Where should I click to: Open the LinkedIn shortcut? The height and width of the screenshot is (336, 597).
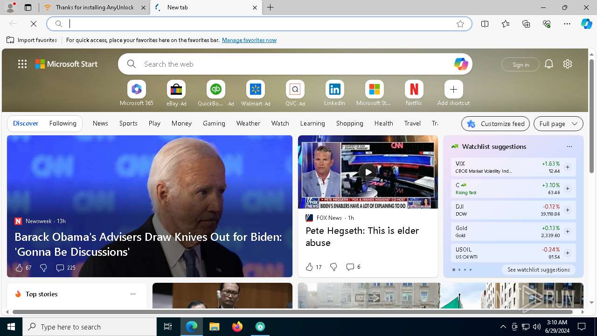click(334, 93)
